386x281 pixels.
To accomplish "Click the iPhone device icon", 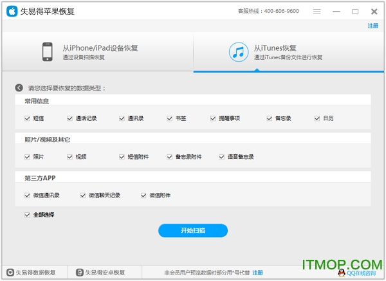I will [47, 52].
